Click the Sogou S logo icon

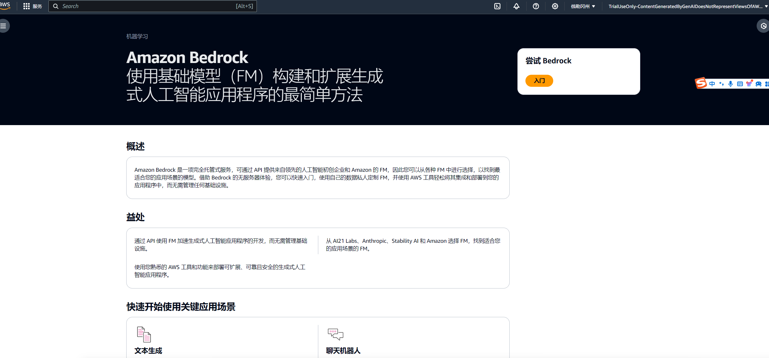[701, 83]
